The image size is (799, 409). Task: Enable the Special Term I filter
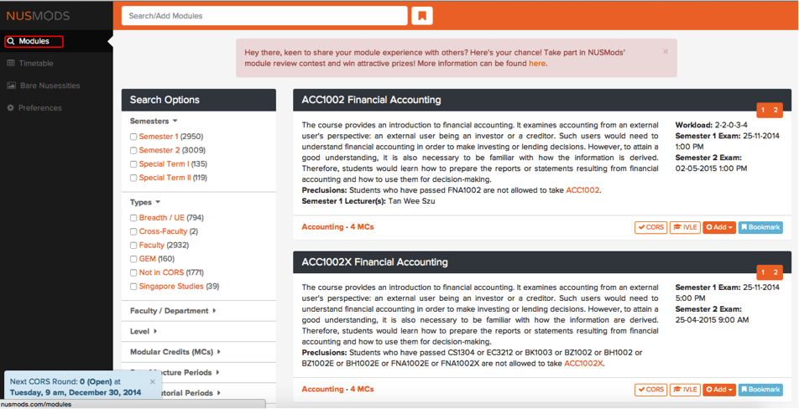tap(133, 164)
